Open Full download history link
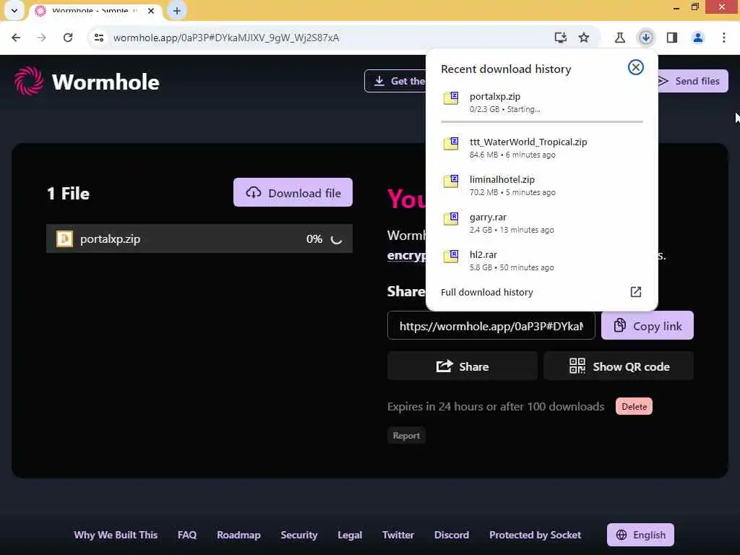Viewport: 740px width, 555px height. [x=486, y=292]
